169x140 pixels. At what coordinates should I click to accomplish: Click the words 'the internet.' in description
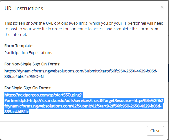point(16,35)
